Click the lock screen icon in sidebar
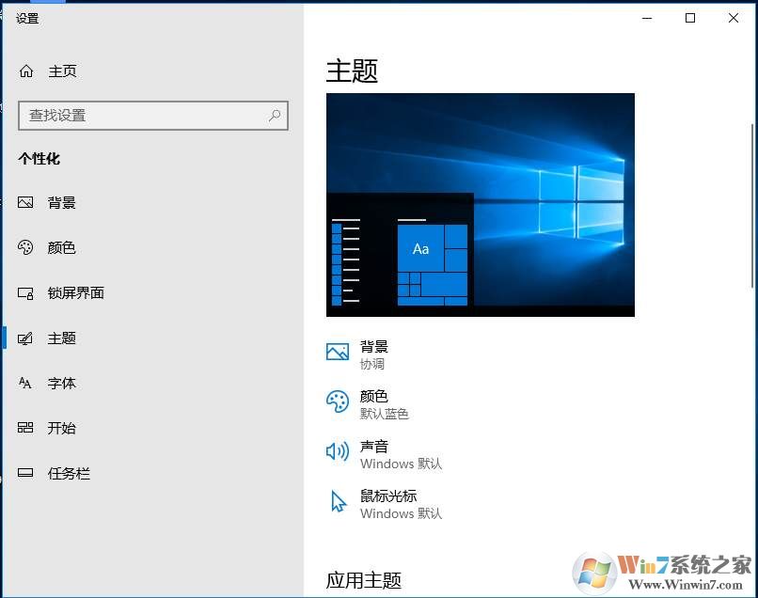Viewport: 758px width, 598px height. click(x=25, y=293)
